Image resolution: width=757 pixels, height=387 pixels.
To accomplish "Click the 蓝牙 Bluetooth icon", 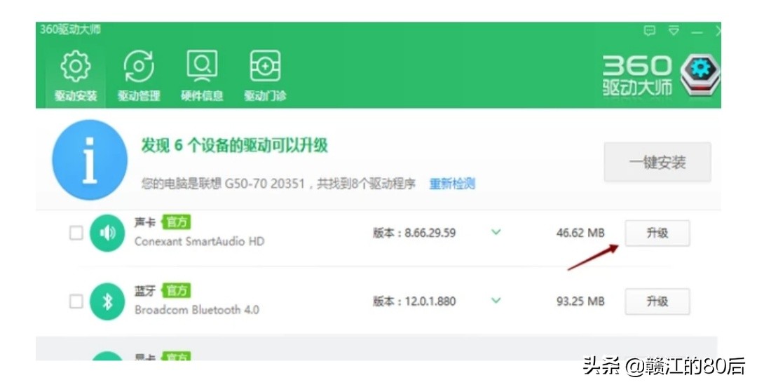I will tap(107, 301).
